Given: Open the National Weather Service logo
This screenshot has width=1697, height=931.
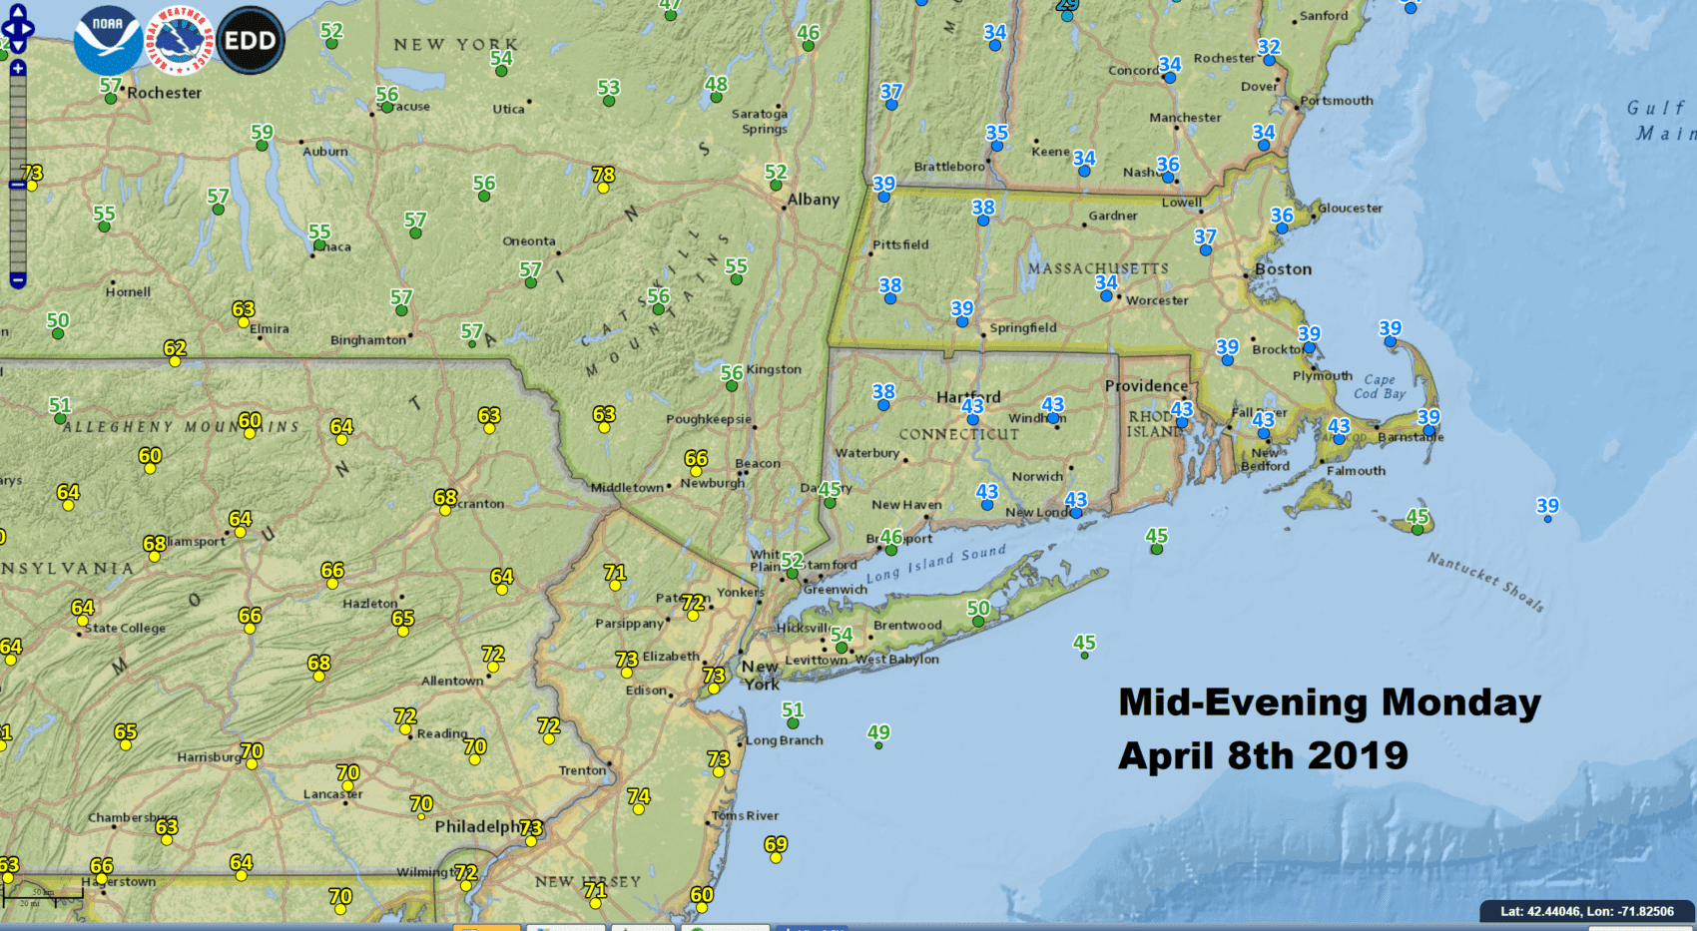Looking at the screenshot, I should tap(180, 41).
